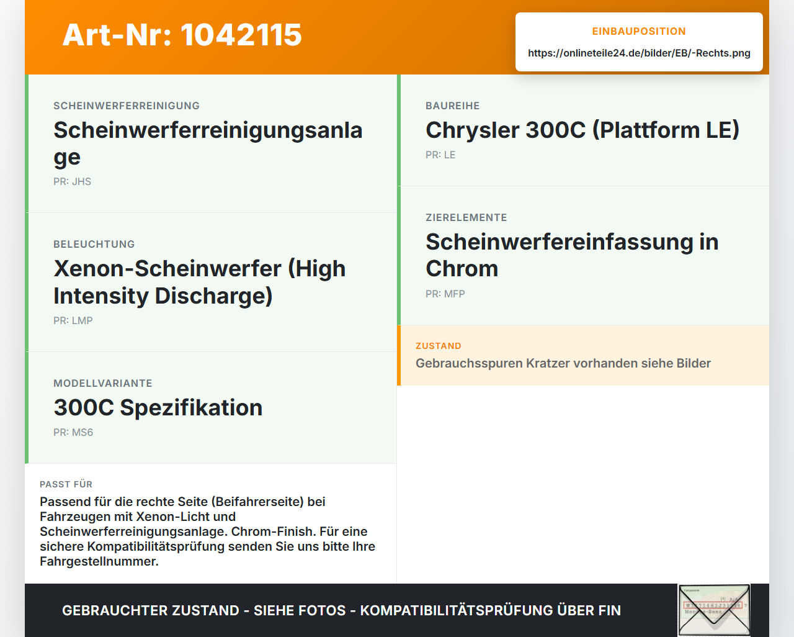Click the PASST FÜR label

pyautogui.click(x=66, y=485)
